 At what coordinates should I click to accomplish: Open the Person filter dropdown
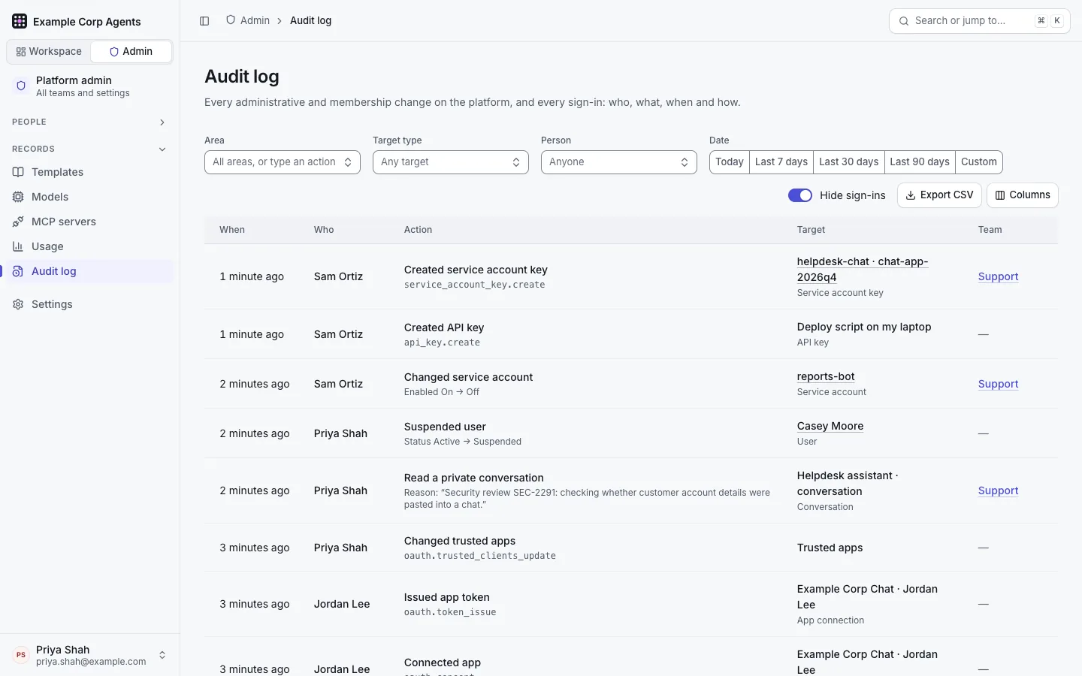(x=619, y=162)
